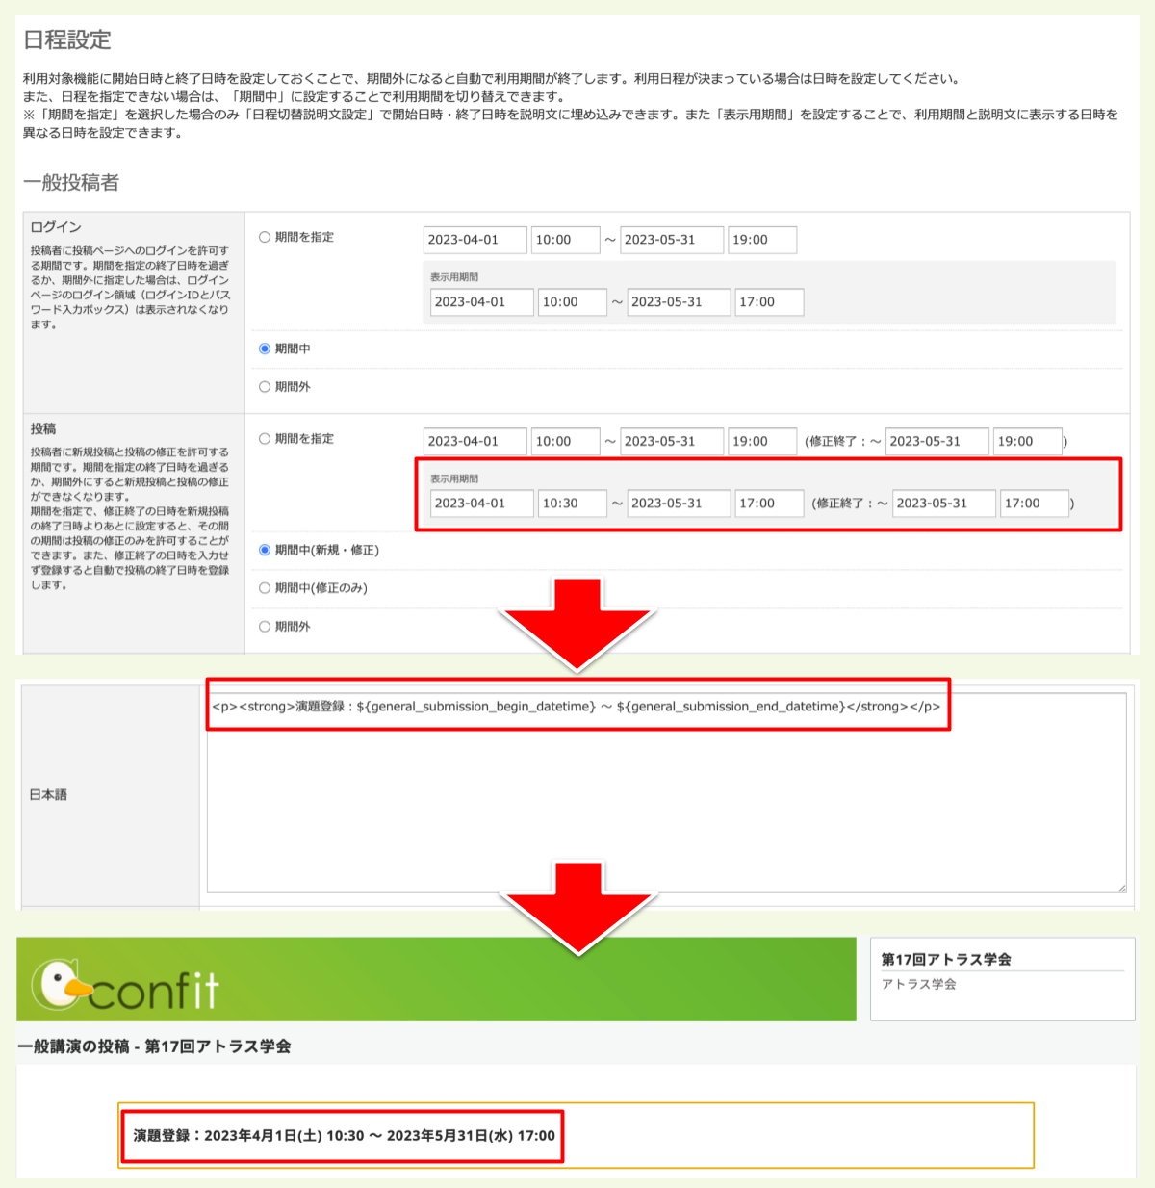This screenshot has height=1188, width=1155.
Task: Select 期間中(新規・修正) radio button
Action: coord(262,549)
